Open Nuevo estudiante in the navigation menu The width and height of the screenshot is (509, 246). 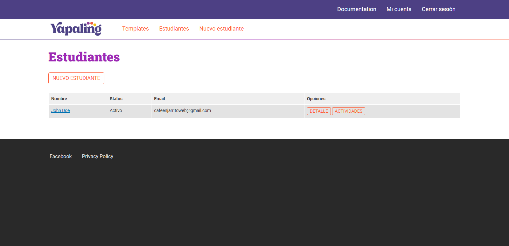tap(221, 29)
